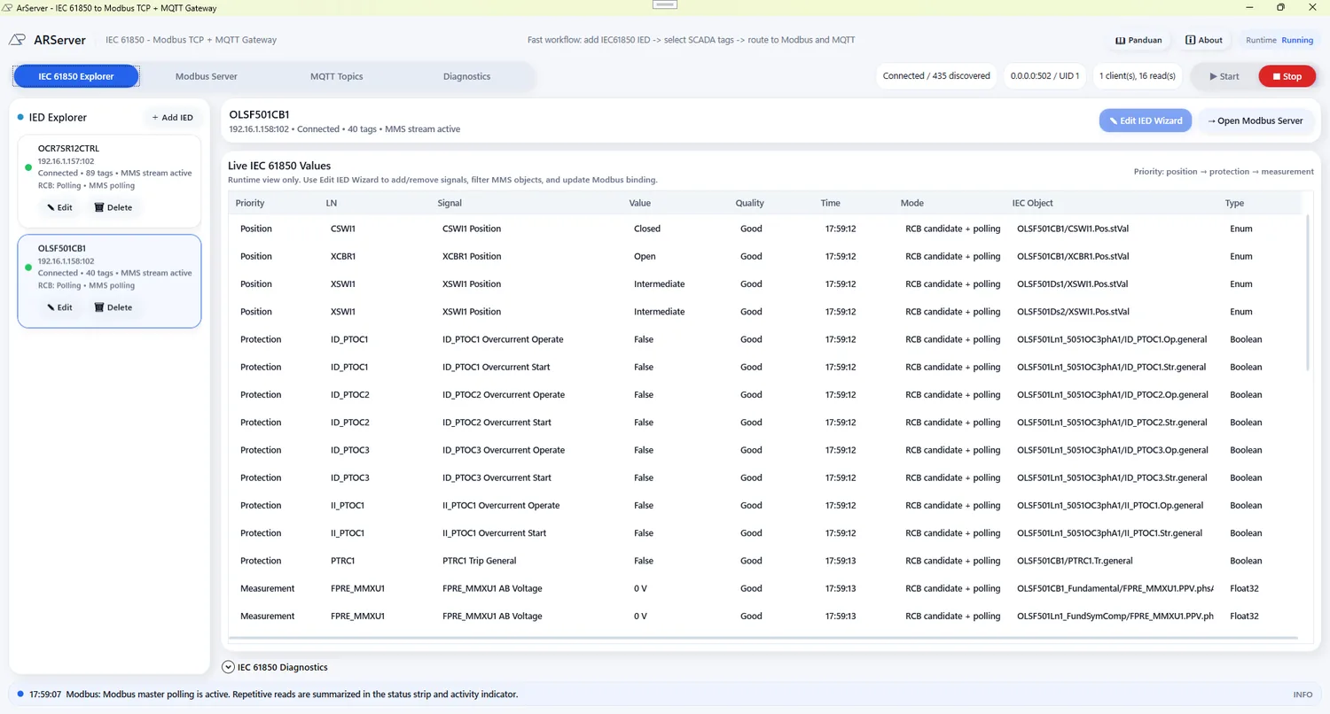The image size is (1330, 714).
Task: Switch to the IEC 61850 Explorer tab
Action: 76,76
